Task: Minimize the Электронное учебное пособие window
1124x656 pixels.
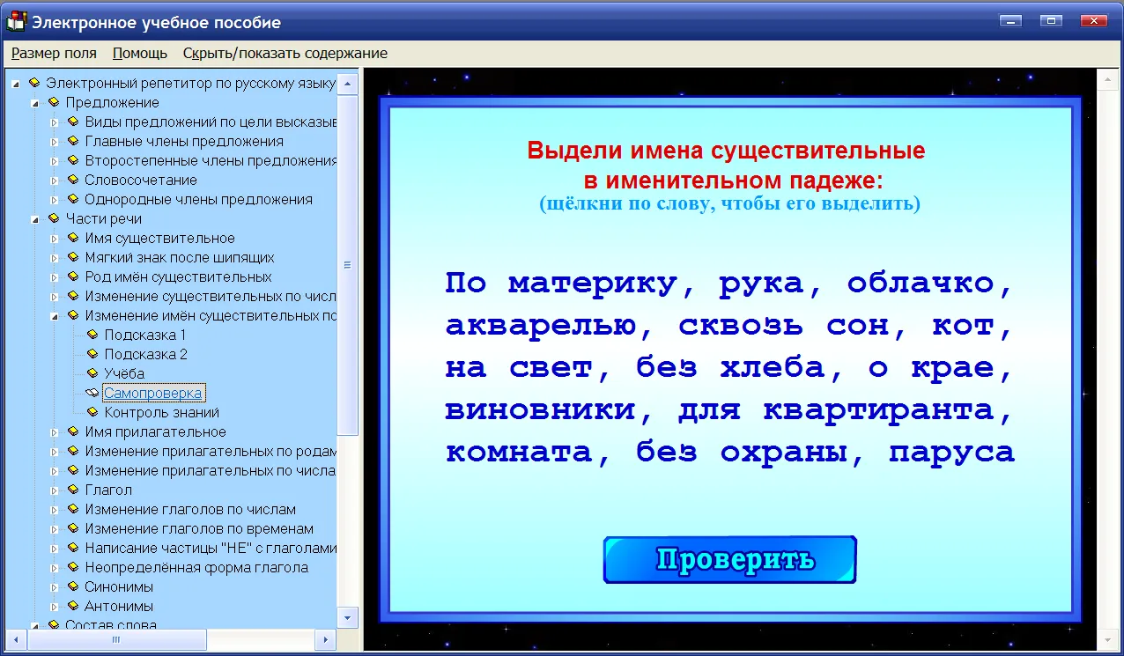Action: (x=1009, y=20)
